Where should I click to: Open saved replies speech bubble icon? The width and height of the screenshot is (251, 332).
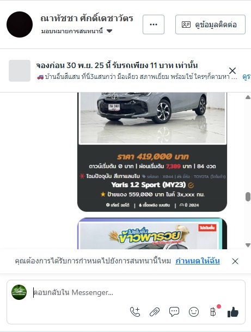click(174, 312)
